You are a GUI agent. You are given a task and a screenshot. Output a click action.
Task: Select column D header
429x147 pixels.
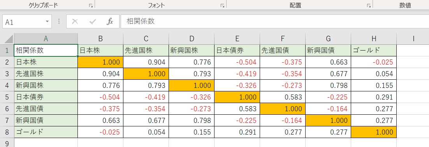click(x=192, y=39)
